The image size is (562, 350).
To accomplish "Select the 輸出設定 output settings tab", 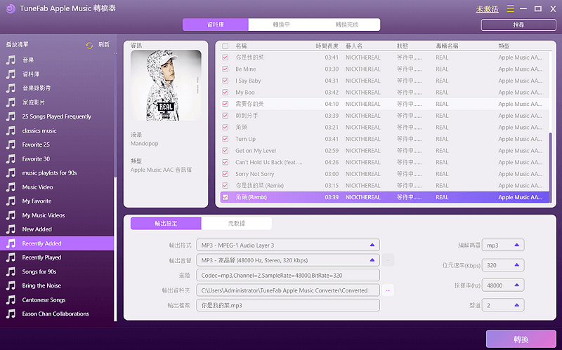I will (x=166, y=223).
